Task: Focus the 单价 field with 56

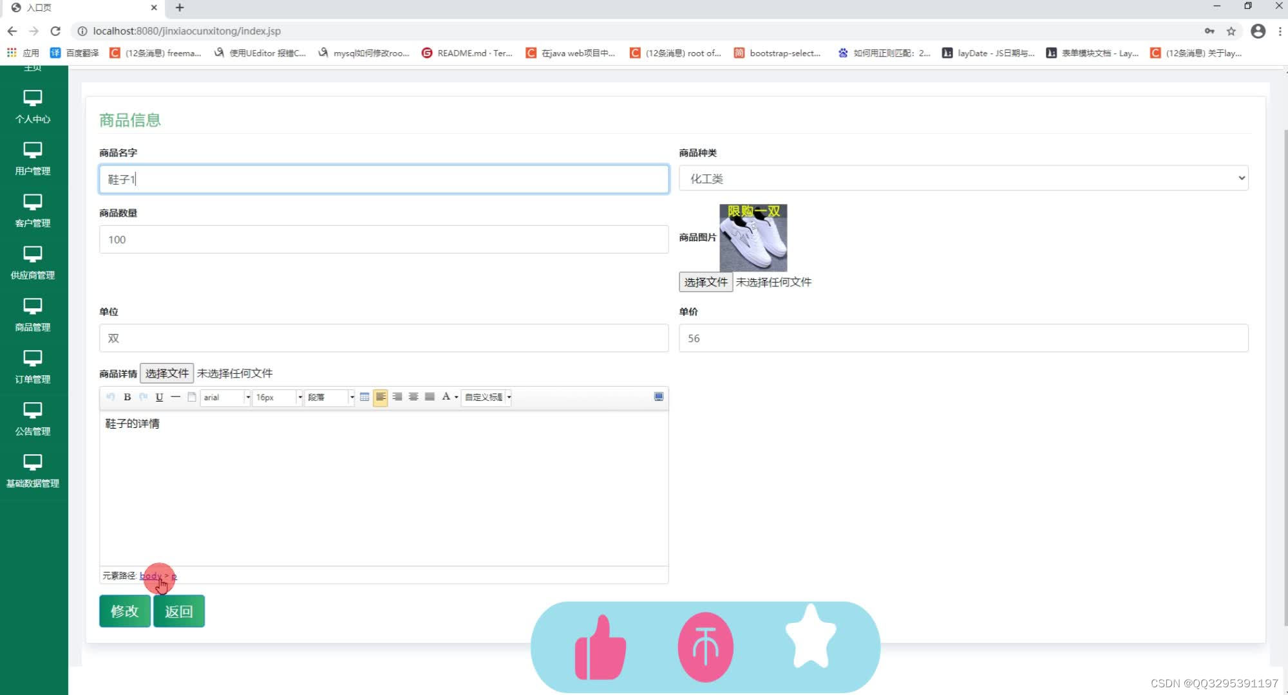Action: (x=963, y=338)
